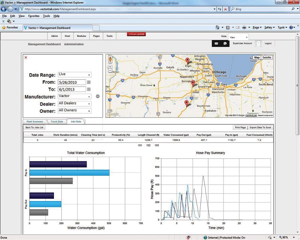Click Back To Jobs List button
This screenshot has height=240, width=300.
(x=34, y=127)
